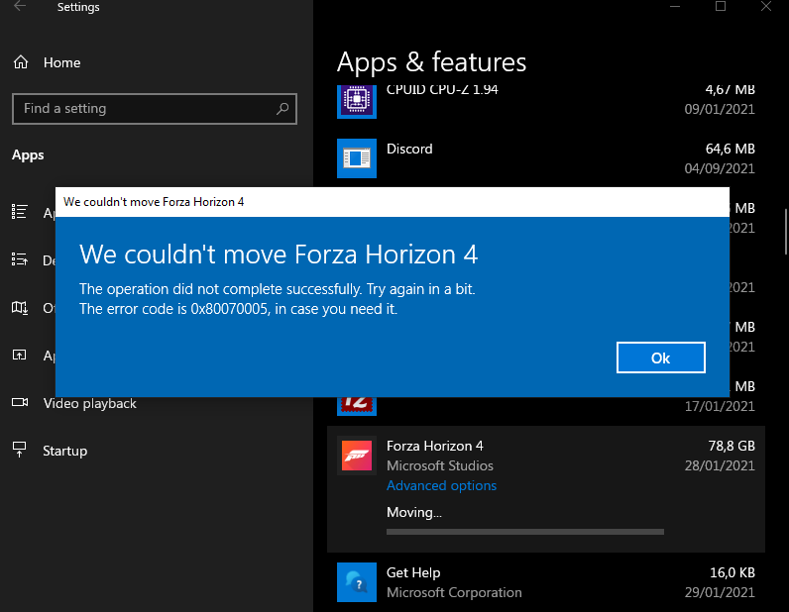Open Forza Horizon 4 Advanced options link
Image resolution: width=789 pixels, height=612 pixels.
coord(441,485)
